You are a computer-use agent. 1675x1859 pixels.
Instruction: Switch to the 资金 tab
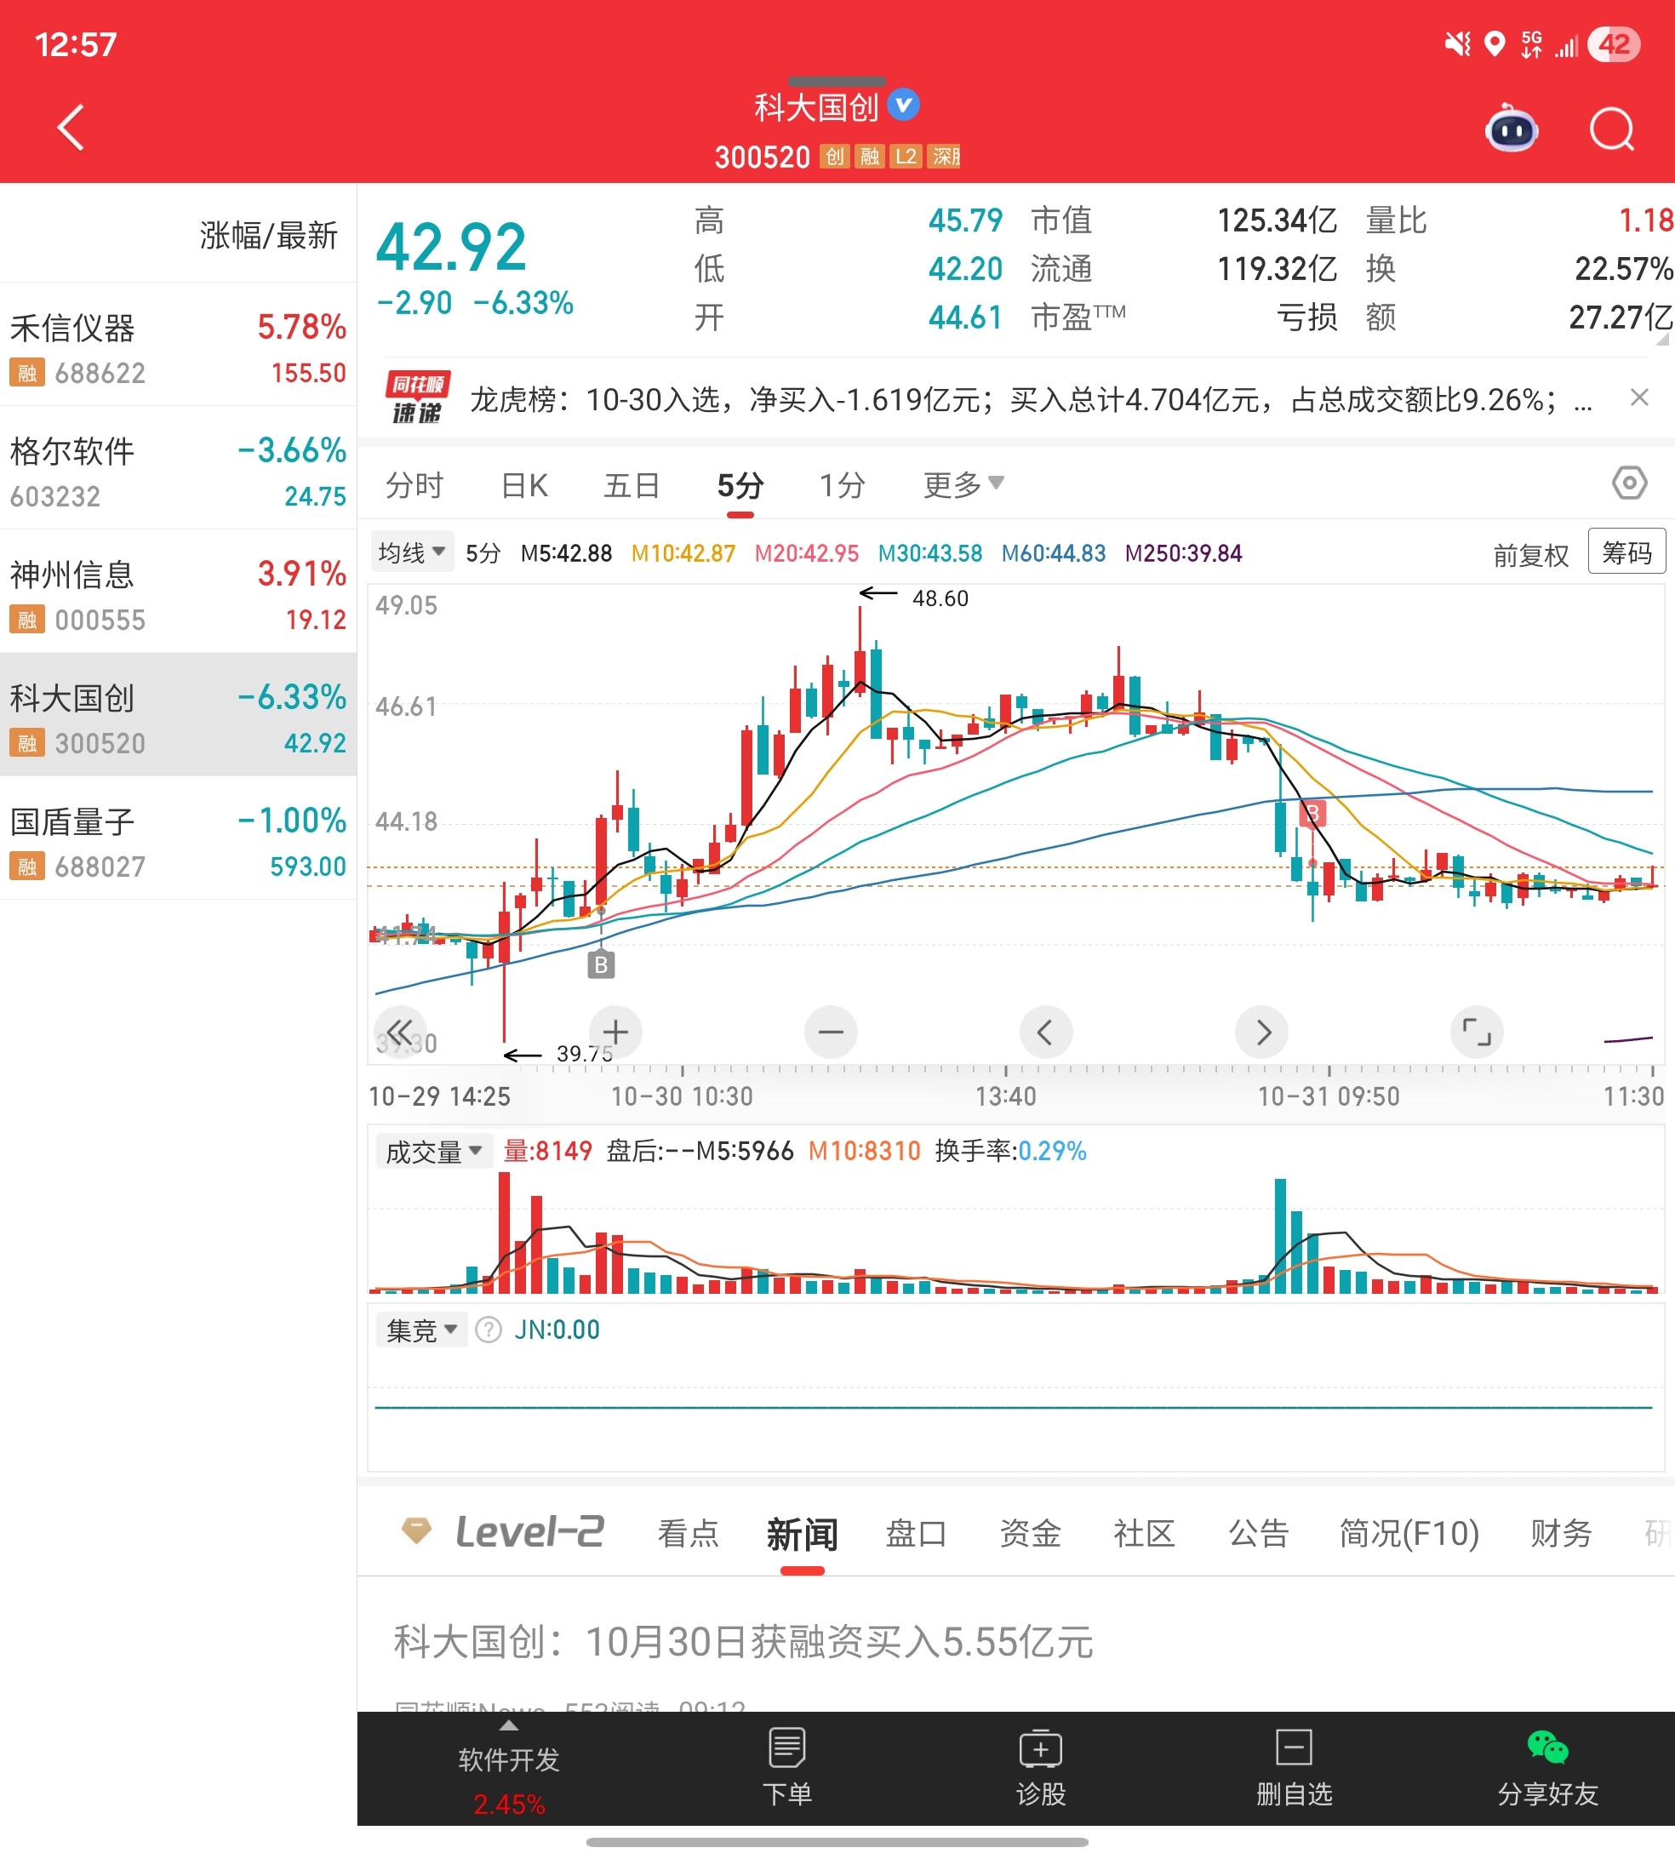(x=1030, y=1533)
